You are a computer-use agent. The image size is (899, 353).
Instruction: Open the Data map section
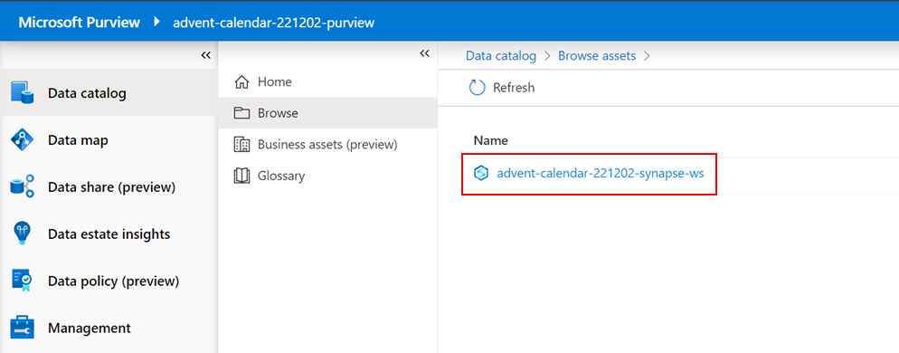[78, 140]
